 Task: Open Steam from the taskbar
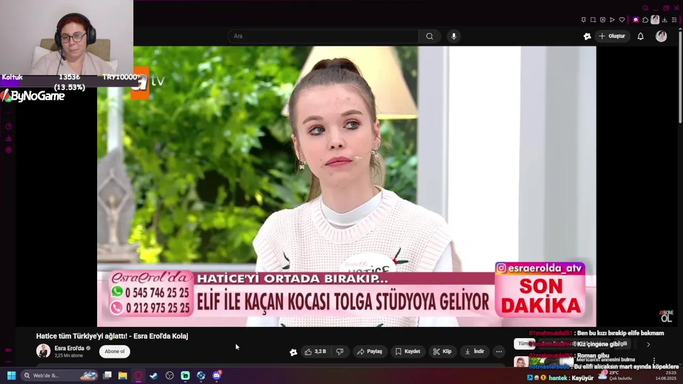pyautogui.click(x=154, y=375)
